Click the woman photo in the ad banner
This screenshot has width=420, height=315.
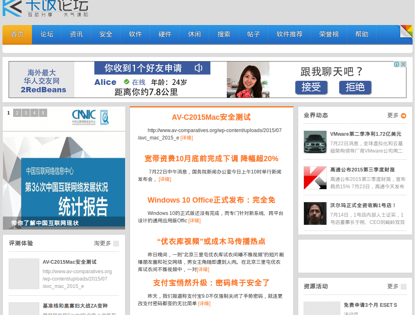pos(248,80)
